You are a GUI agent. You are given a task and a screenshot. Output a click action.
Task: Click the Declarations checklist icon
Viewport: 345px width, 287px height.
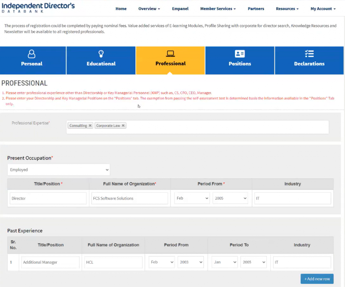[x=309, y=54]
